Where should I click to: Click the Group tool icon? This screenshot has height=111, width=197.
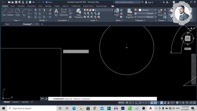point(160,12)
